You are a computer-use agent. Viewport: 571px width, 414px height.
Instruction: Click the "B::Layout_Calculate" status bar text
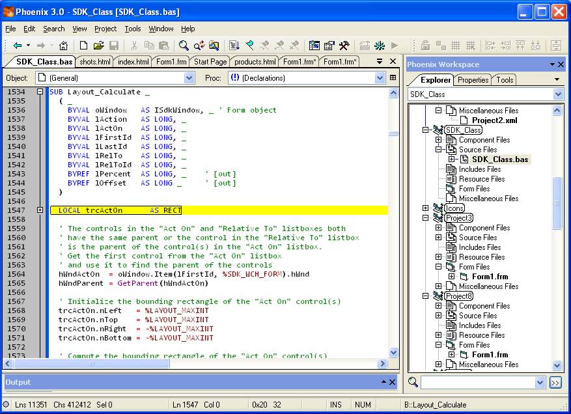coord(435,404)
